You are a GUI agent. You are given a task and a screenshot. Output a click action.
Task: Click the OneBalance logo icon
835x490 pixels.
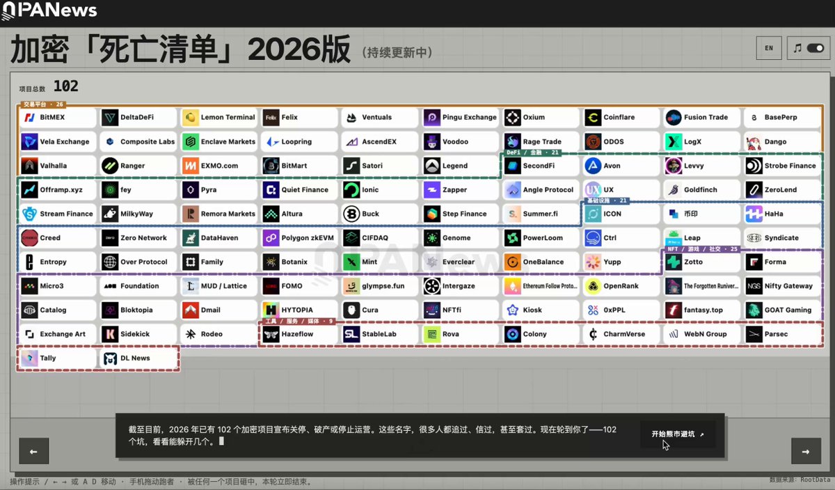tap(513, 262)
